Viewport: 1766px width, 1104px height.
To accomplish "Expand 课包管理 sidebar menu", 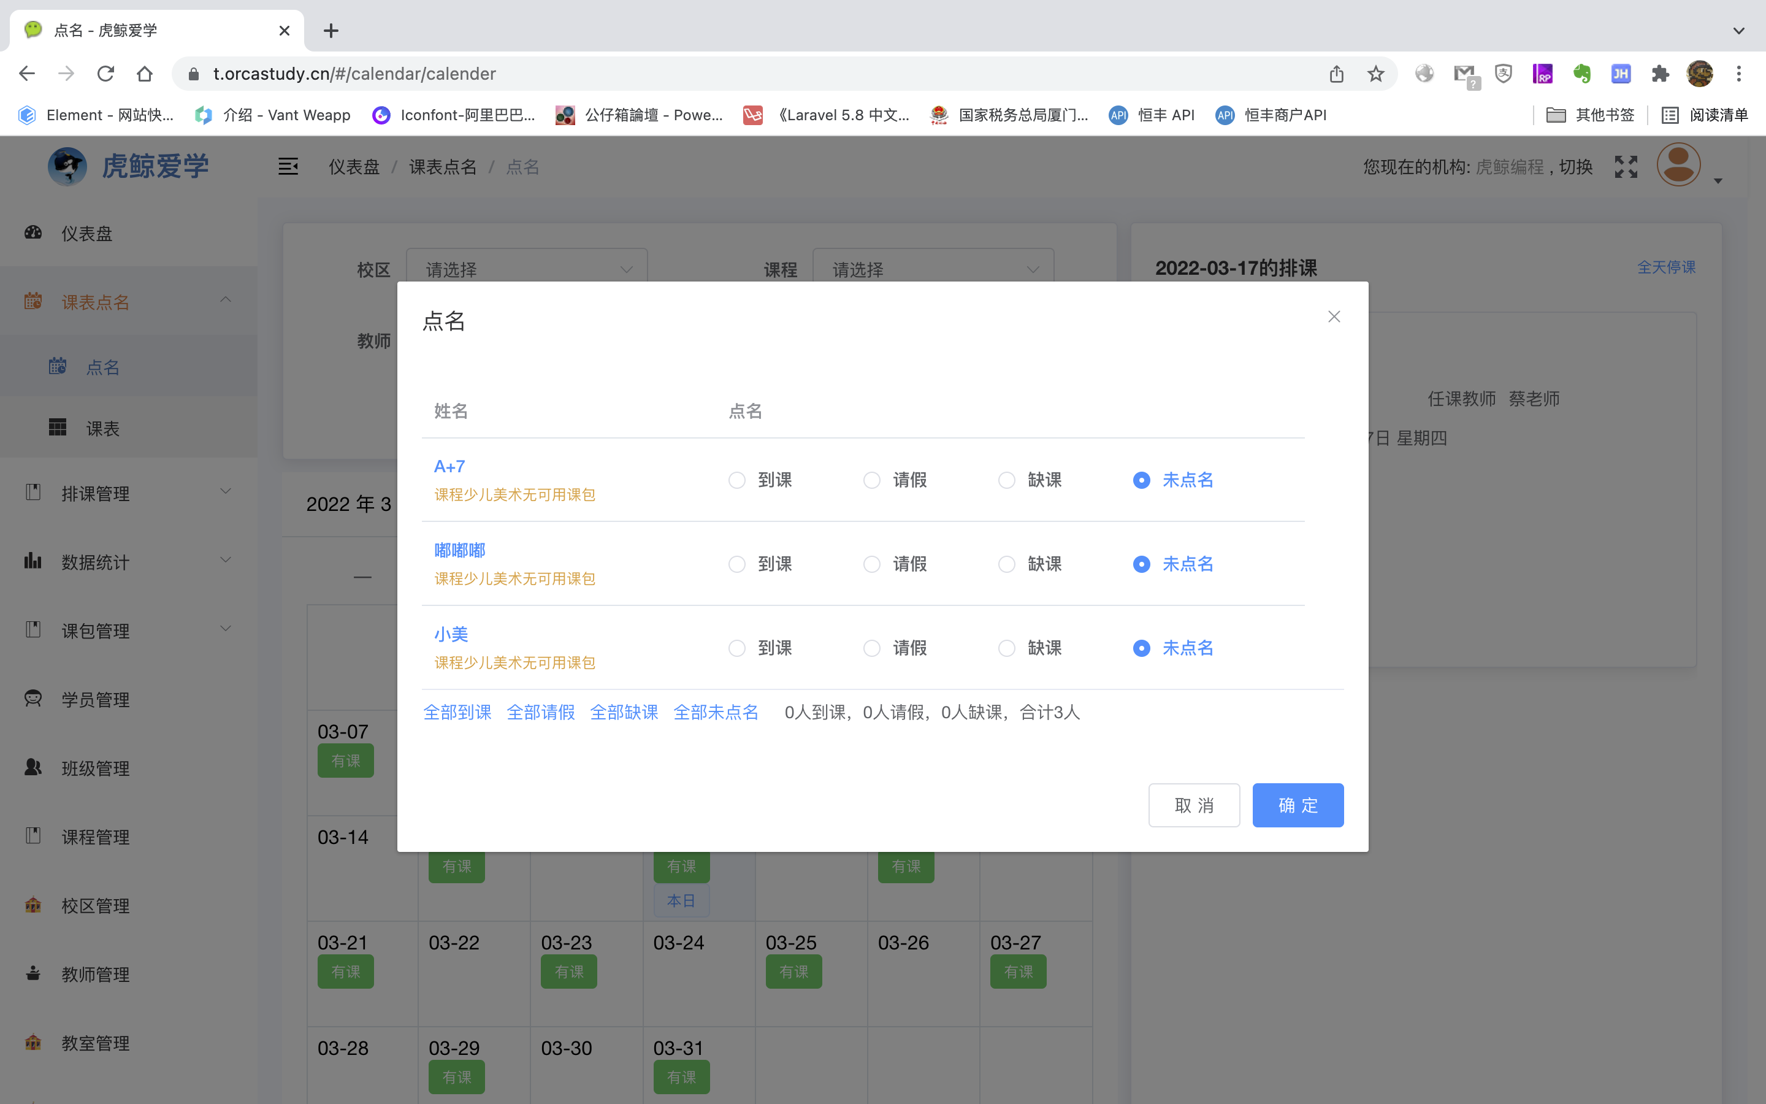I will pyautogui.click(x=128, y=630).
